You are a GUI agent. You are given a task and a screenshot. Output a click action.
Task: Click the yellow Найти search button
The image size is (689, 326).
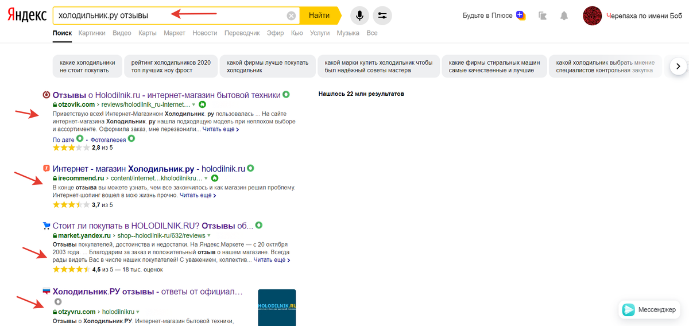[320, 15]
